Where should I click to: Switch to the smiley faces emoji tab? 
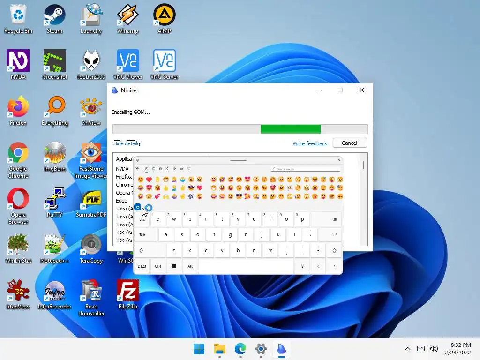click(x=154, y=169)
